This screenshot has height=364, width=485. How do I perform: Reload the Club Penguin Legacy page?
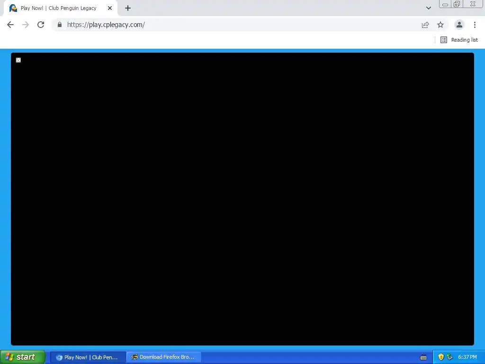[x=41, y=25]
